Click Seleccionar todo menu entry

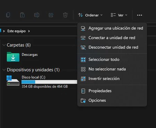(x=112, y=60)
